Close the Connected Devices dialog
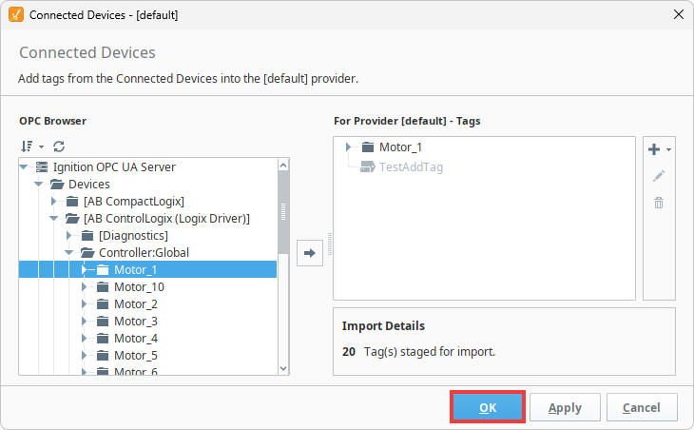The width and height of the screenshot is (694, 430). [x=679, y=14]
